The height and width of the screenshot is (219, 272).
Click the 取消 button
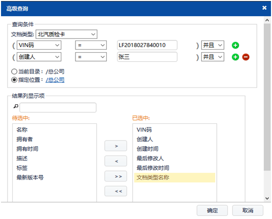coord(248,210)
